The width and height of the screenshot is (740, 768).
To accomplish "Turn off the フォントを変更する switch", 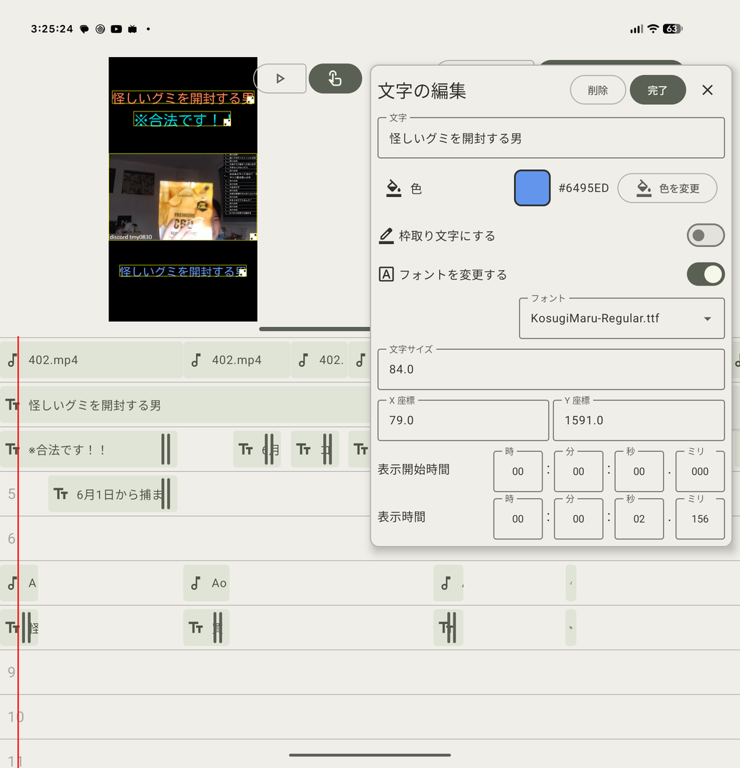I will pos(705,274).
